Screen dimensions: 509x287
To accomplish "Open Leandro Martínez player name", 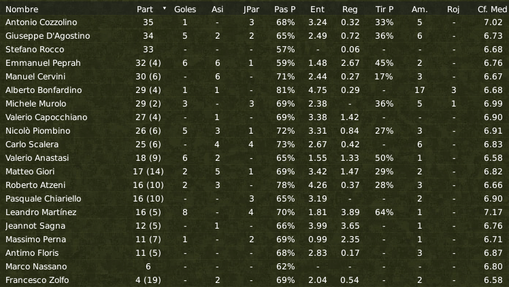I will pos(41,212).
